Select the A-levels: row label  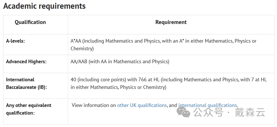[16, 41]
